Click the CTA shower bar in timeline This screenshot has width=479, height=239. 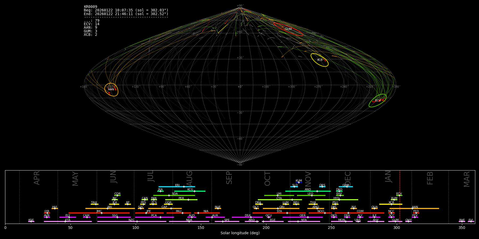point(280,200)
